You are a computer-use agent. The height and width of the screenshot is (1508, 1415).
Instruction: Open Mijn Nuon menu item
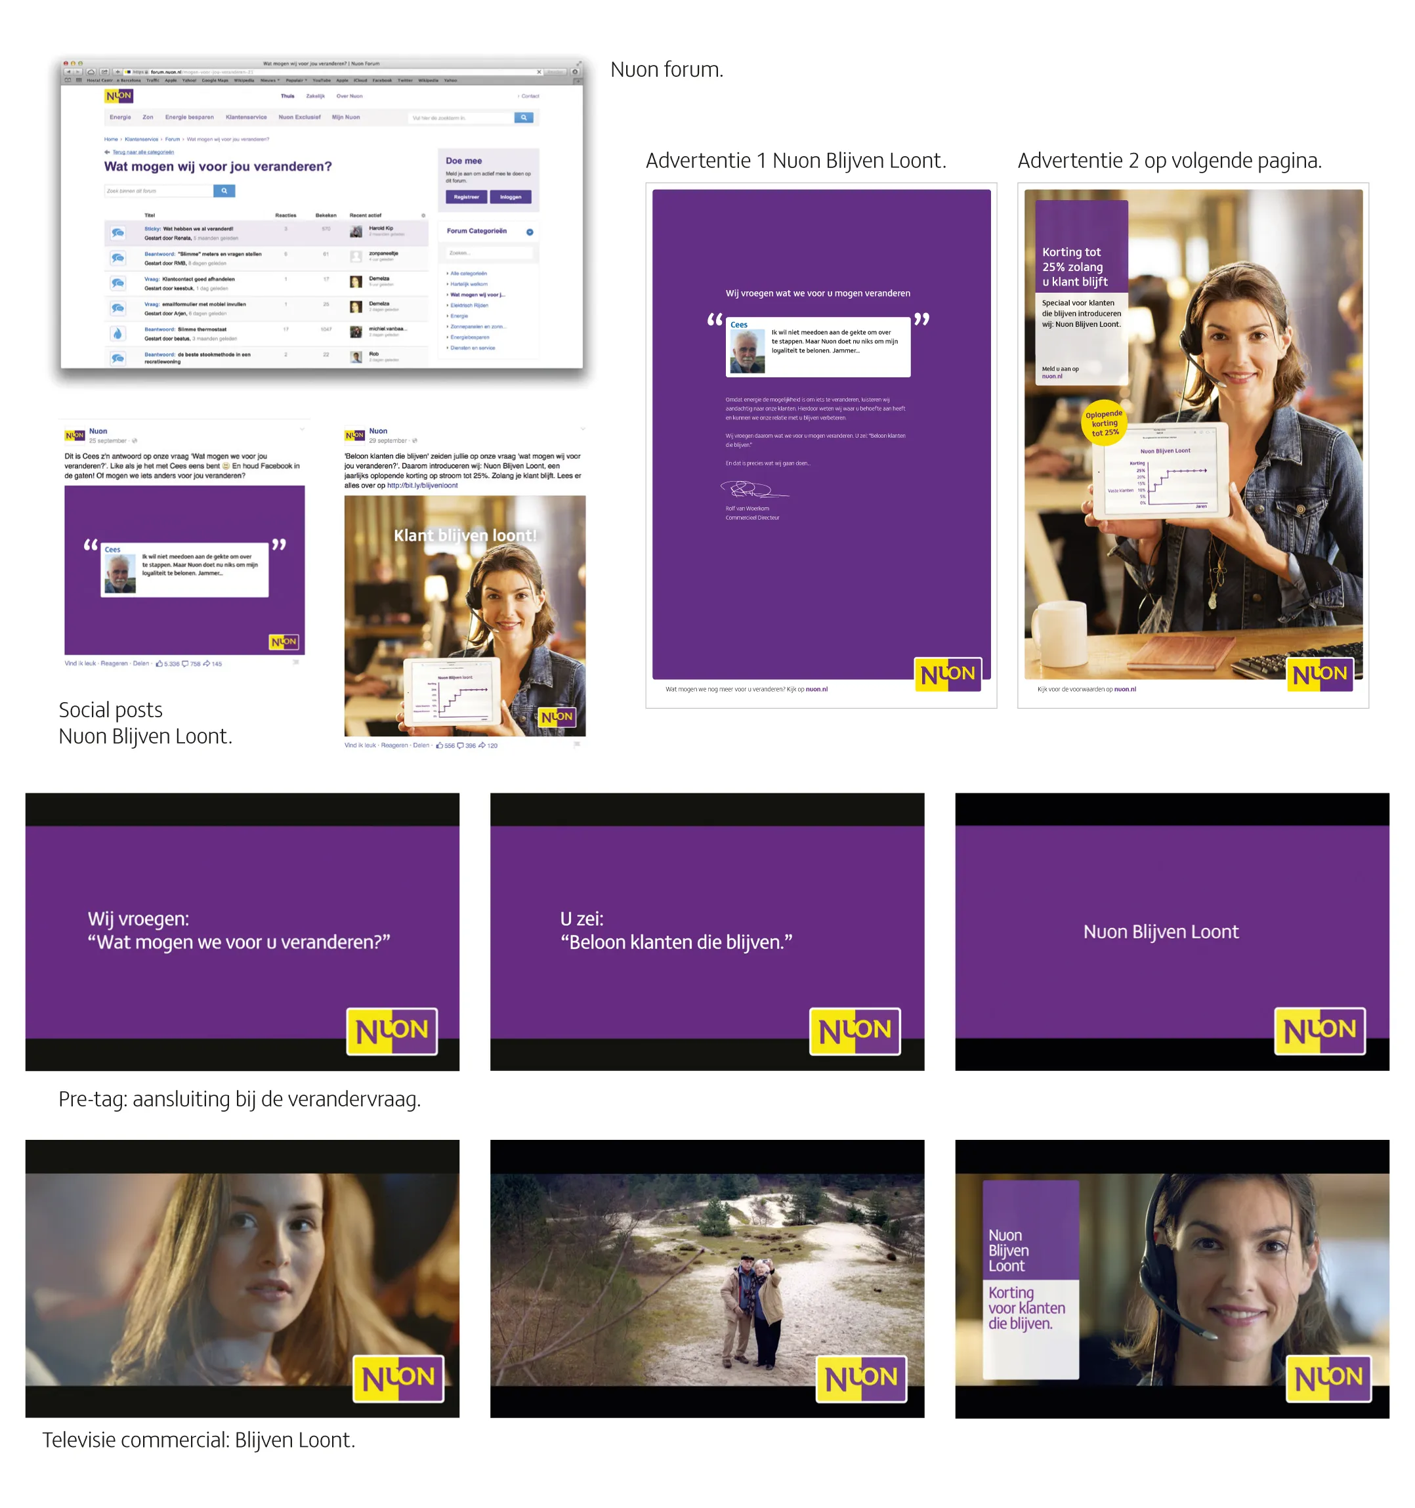(x=346, y=117)
